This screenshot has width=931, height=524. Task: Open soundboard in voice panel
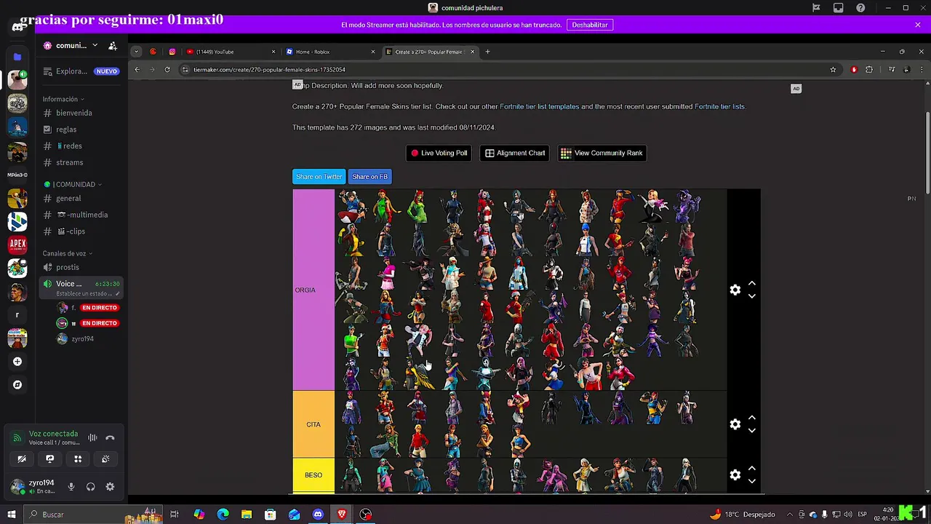pyautogui.click(x=105, y=458)
